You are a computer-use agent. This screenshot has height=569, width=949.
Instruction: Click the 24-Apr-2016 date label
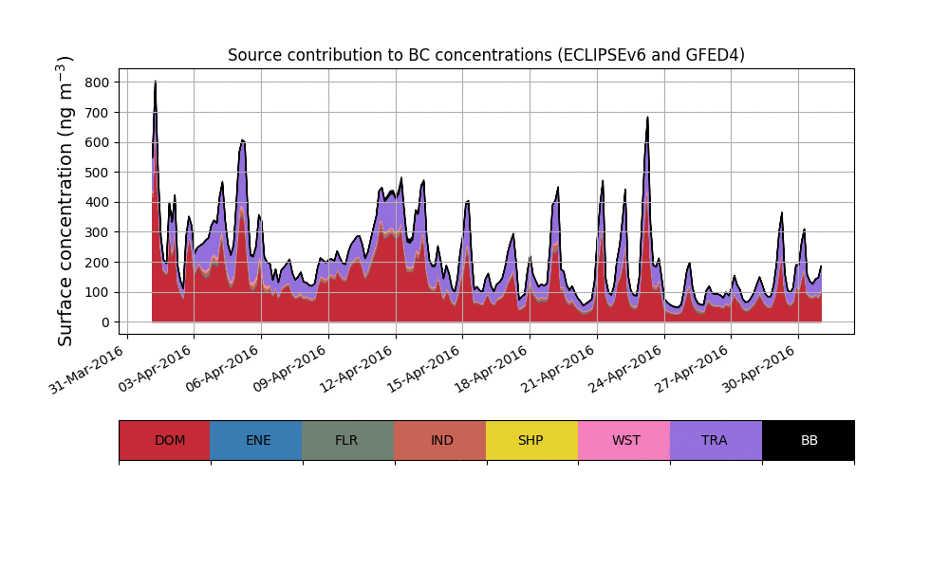625,369
